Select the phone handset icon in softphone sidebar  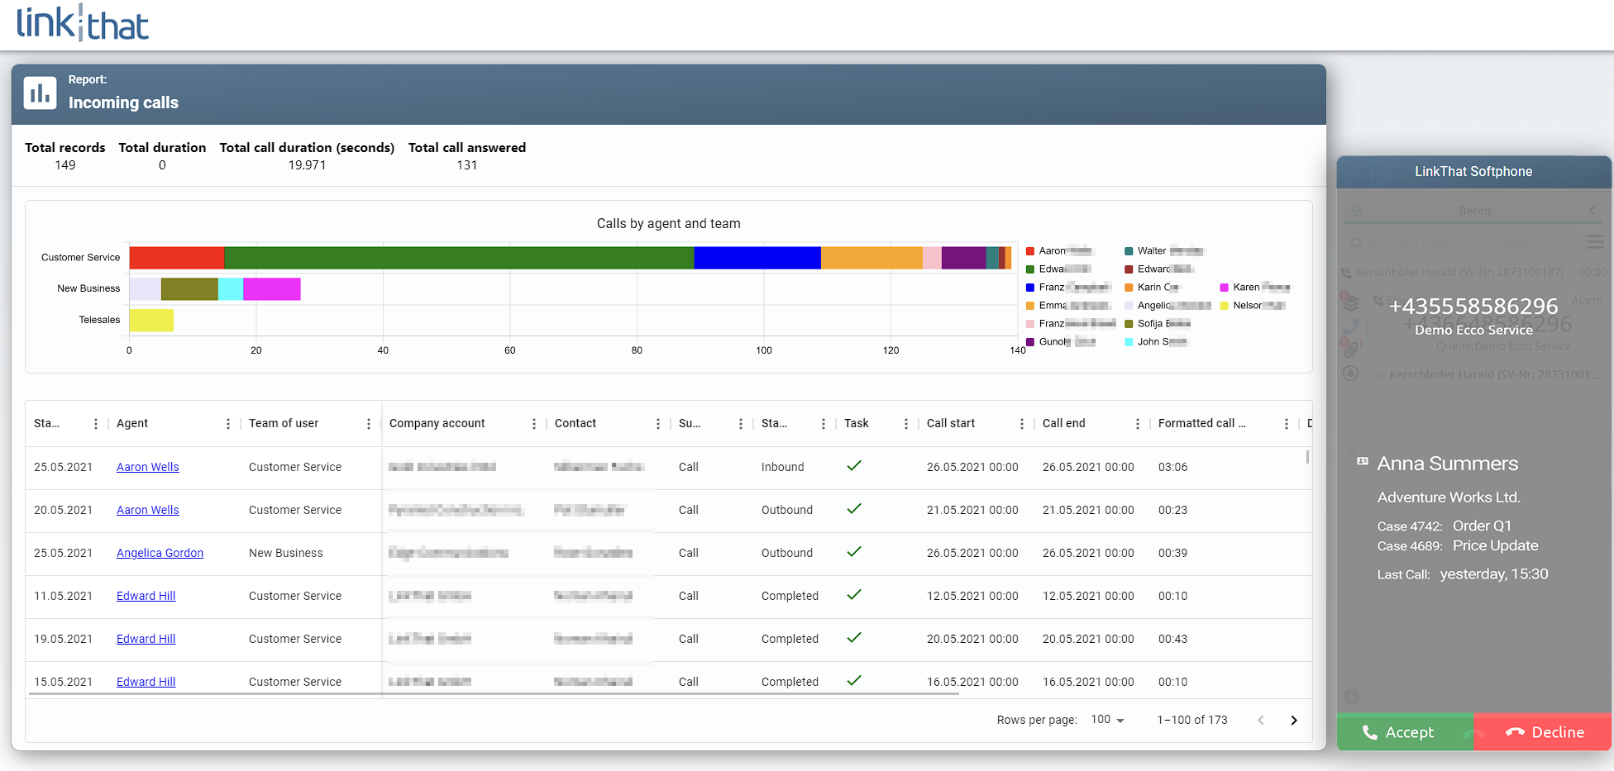[x=1351, y=326]
